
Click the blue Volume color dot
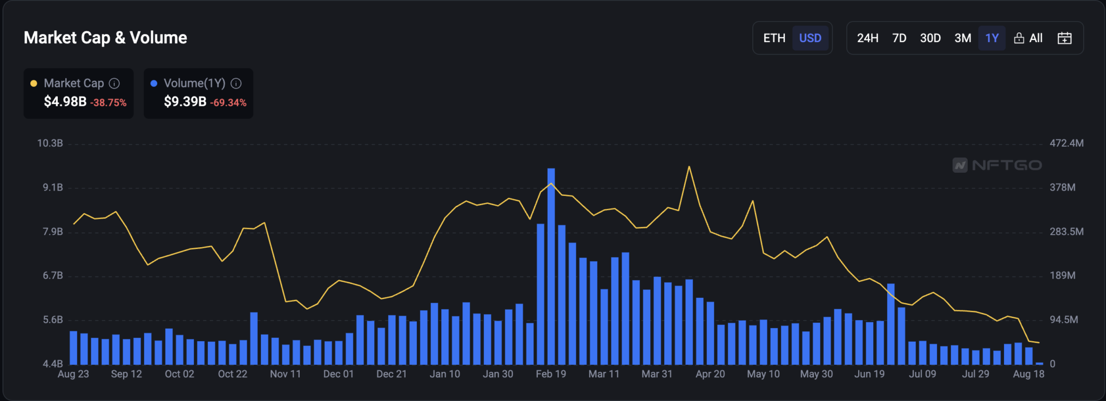[154, 83]
